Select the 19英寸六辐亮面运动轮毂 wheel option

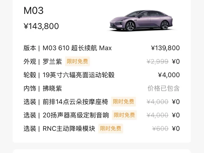pyautogui.click(x=78, y=75)
